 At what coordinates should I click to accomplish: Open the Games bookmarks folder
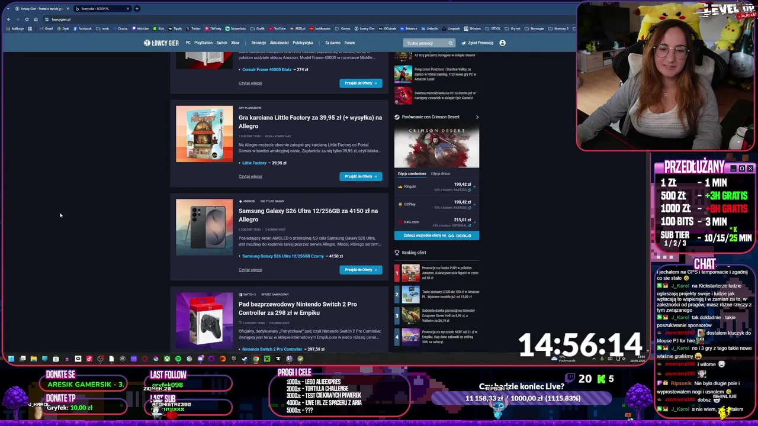pyautogui.click(x=343, y=28)
